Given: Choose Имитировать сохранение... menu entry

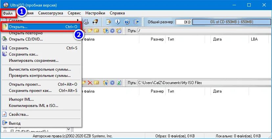Looking at the screenshot, I should [42, 61].
